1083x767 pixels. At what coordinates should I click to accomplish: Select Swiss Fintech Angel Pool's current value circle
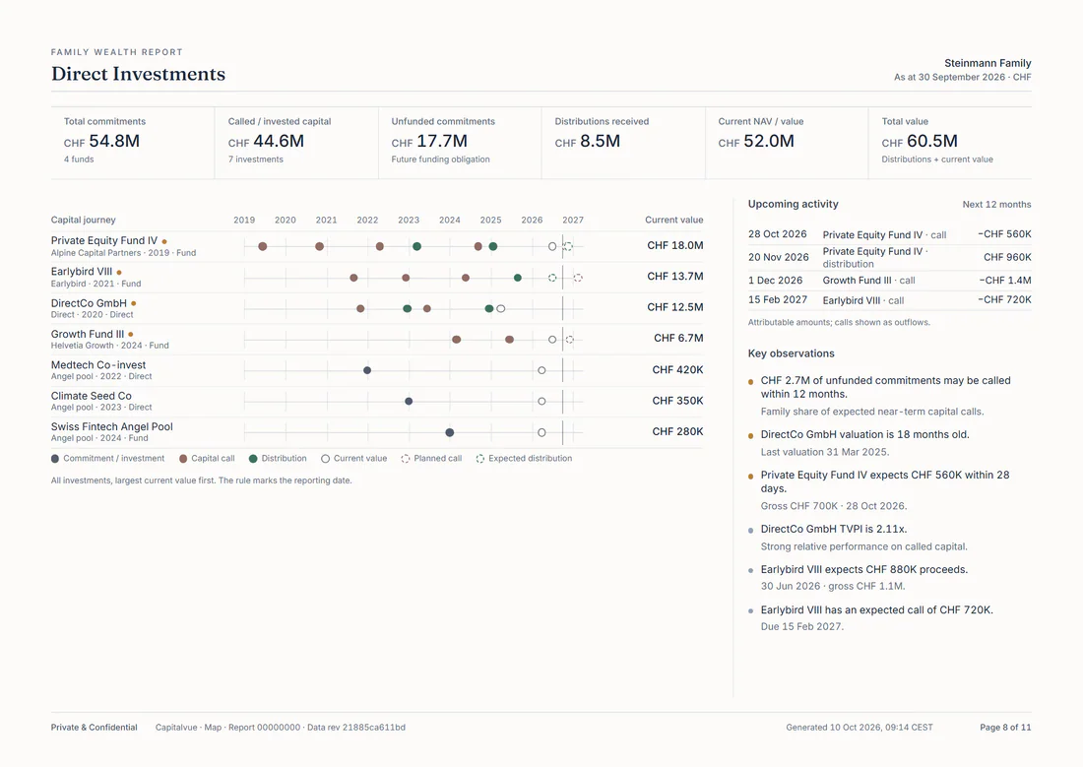[541, 432]
